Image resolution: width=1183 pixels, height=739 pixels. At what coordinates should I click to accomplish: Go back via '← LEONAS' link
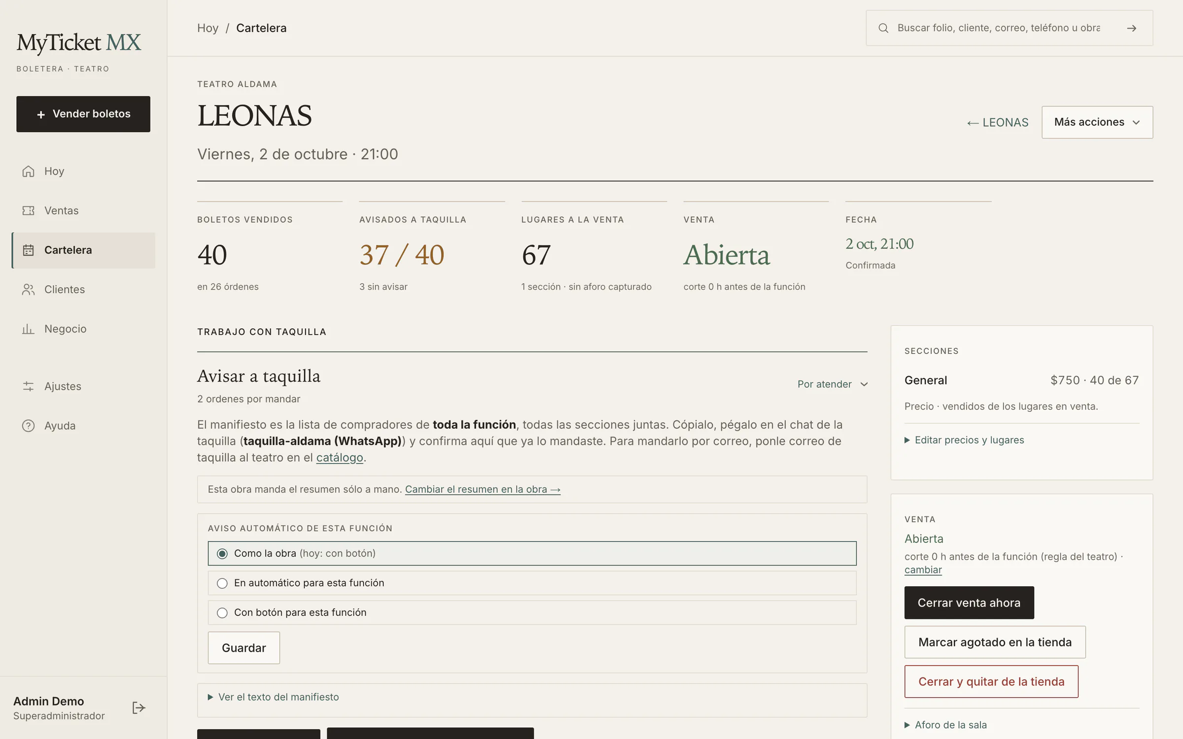point(998,122)
